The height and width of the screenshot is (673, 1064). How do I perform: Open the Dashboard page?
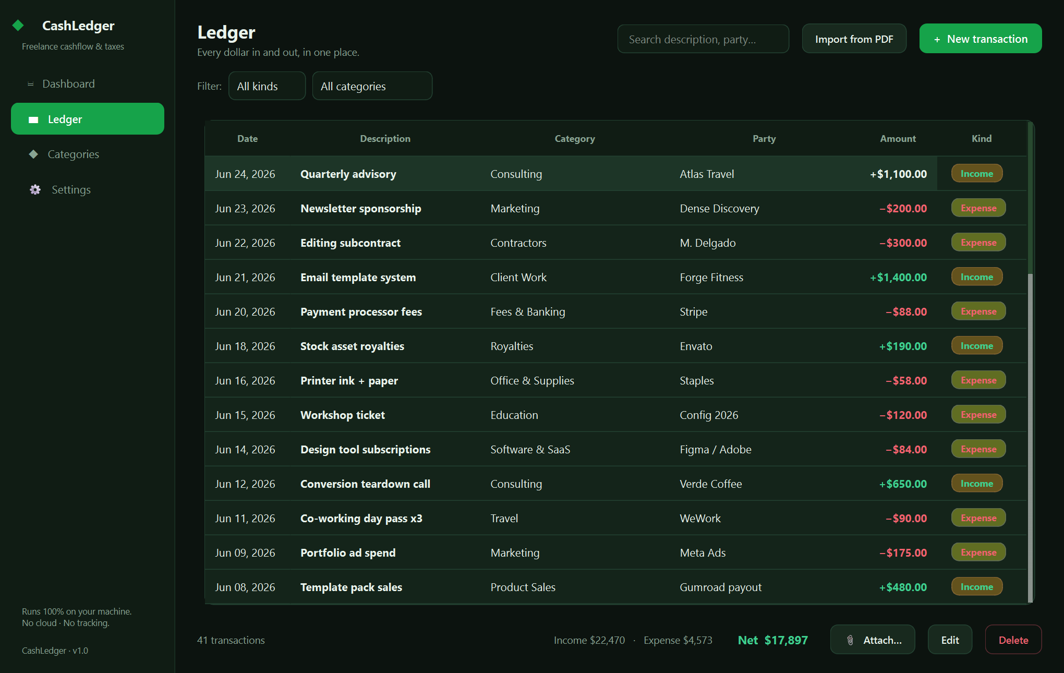tap(88, 84)
